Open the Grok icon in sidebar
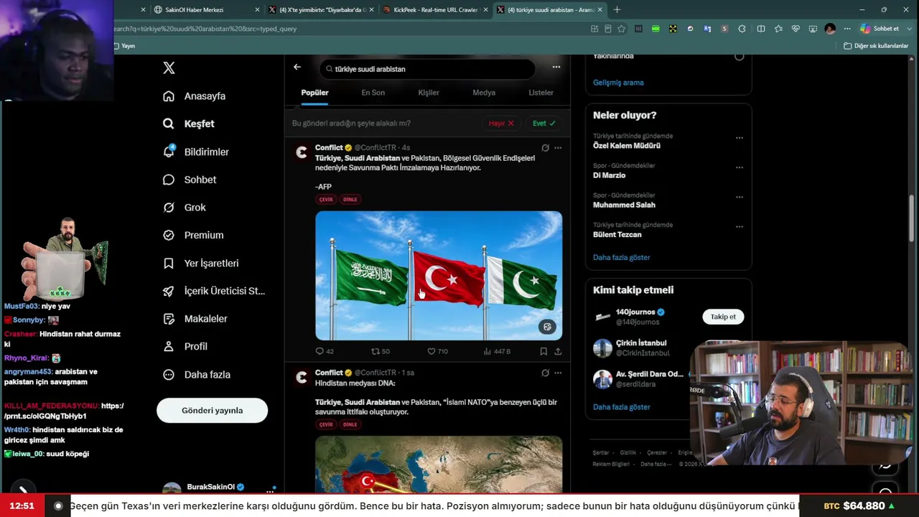Image resolution: width=919 pixels, height=517 pixels. coord(169,208)
